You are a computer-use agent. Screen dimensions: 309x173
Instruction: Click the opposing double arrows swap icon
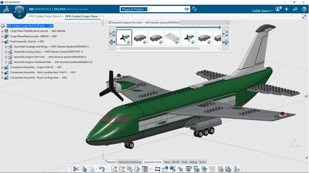pyautogui.click(x=157, y=169)
